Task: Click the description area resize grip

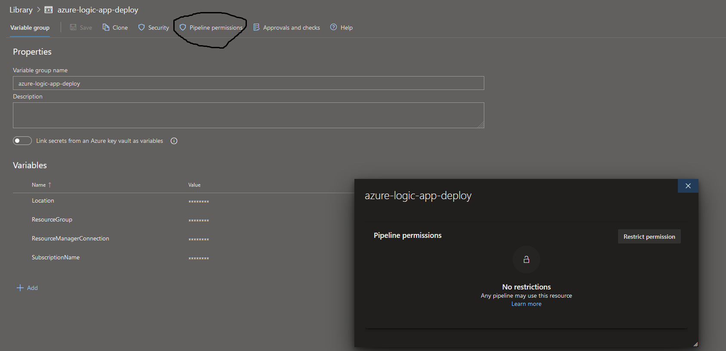Action: click(x=481, y=125)
